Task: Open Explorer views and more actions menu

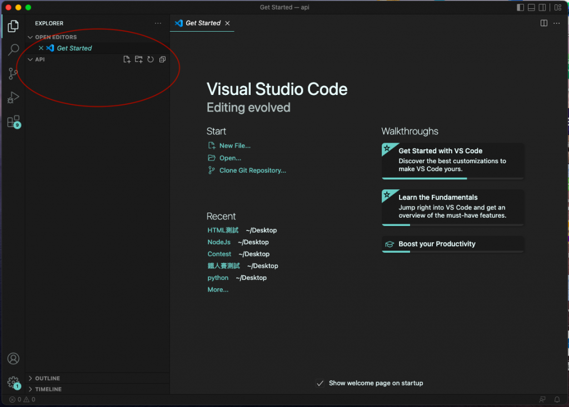Action: pyautogui.click(x=158, y=23)
